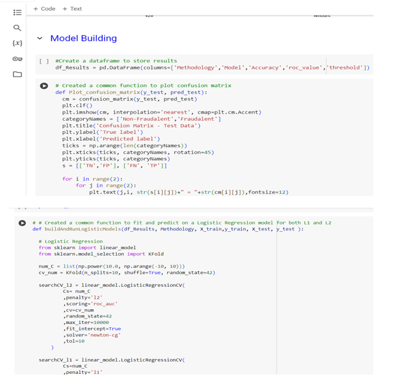Run the df_Results dataframe cell

[x=44, y=61]
